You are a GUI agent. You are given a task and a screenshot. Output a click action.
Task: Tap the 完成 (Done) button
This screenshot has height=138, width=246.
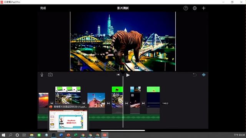(x=43, y=8)
